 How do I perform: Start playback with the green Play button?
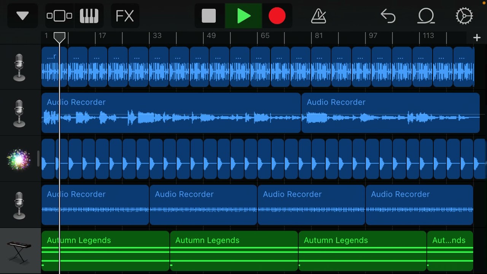243,16
